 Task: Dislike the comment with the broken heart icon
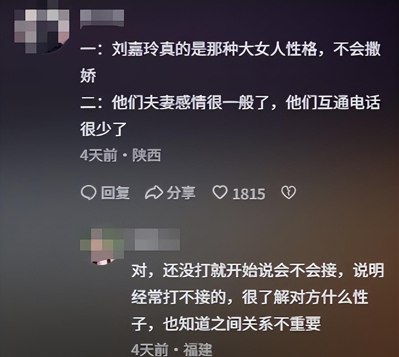point(288,192)
